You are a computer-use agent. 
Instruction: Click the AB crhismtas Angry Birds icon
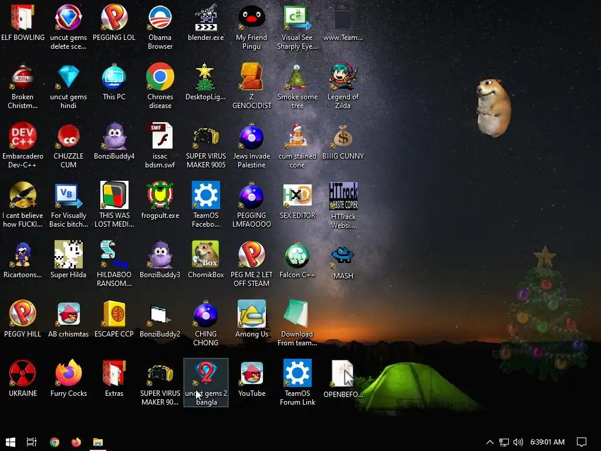[68, 314]
